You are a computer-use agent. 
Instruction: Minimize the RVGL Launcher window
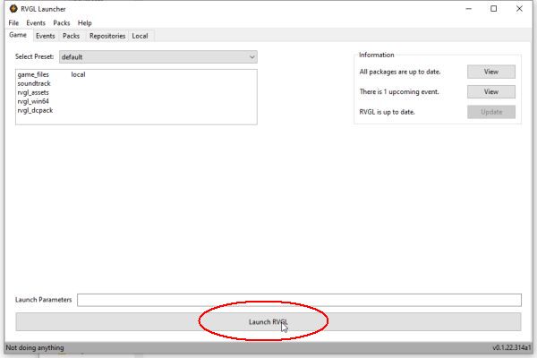tap(469, 9)
